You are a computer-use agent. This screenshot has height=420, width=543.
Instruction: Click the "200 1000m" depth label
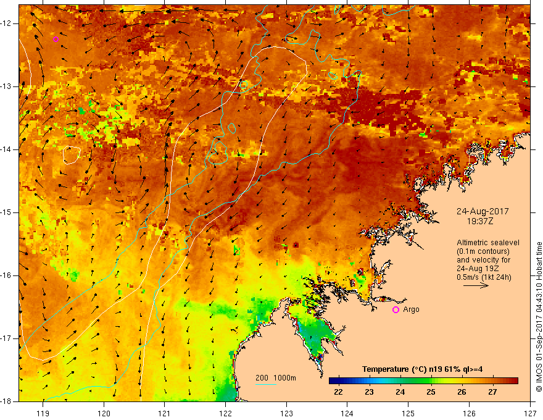click(276, 378)
